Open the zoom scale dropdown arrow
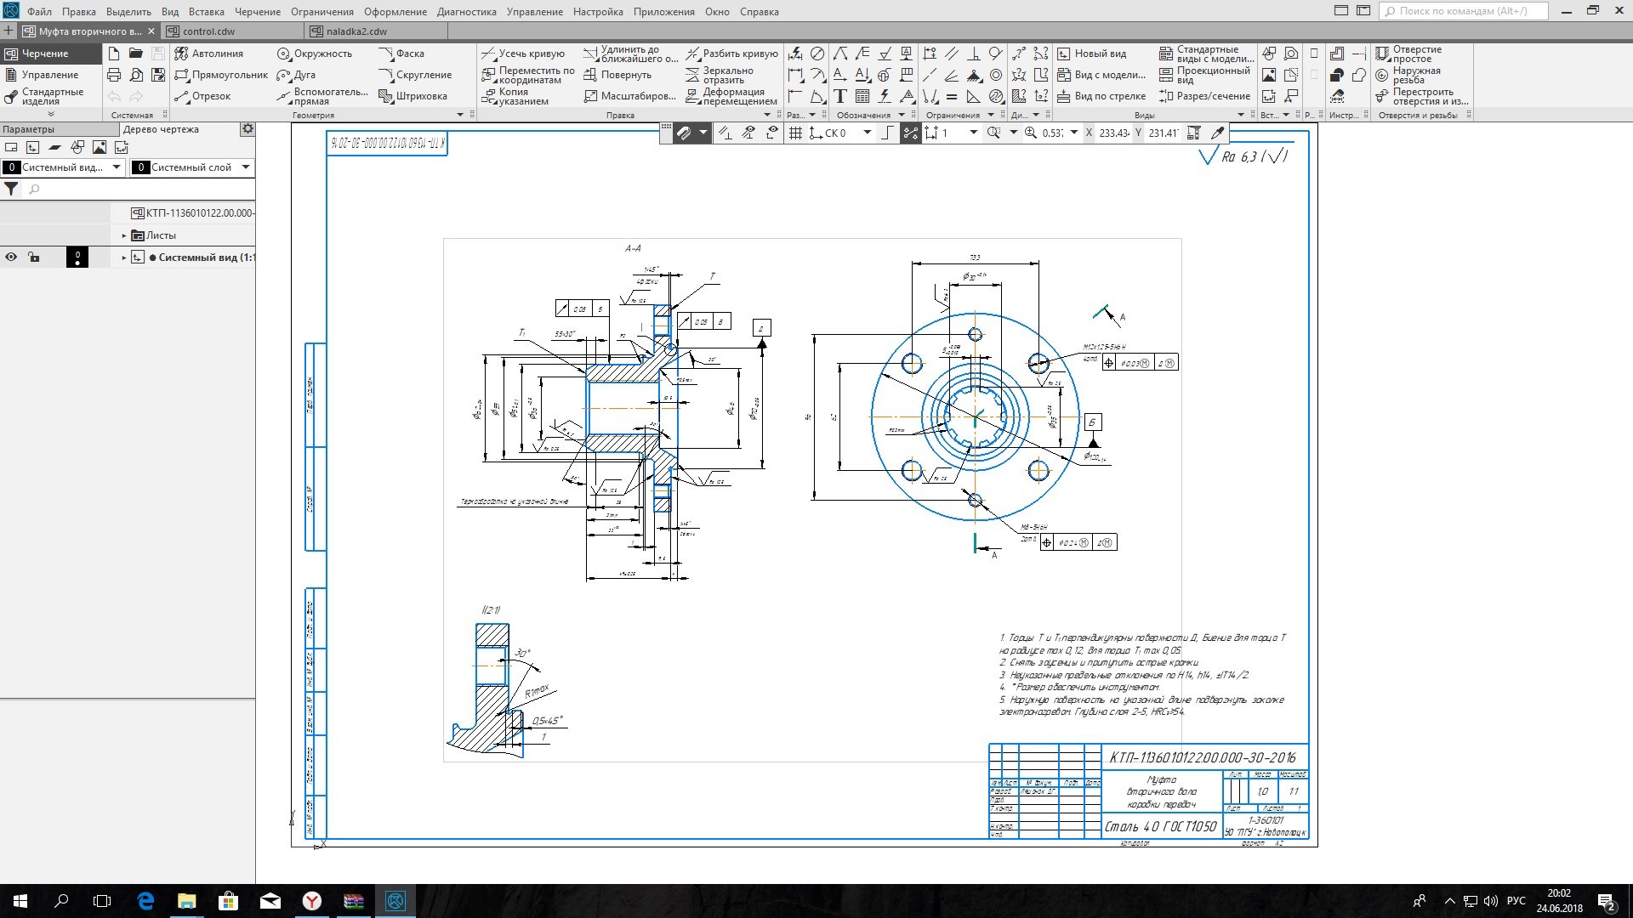 pyautogui.click(x=1074, y=133)
